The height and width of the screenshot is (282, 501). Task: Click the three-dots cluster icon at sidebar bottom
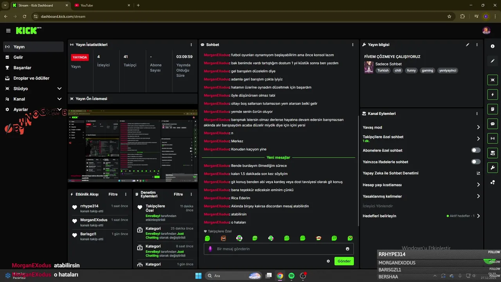pyautogui.click(x=493, y=182)
